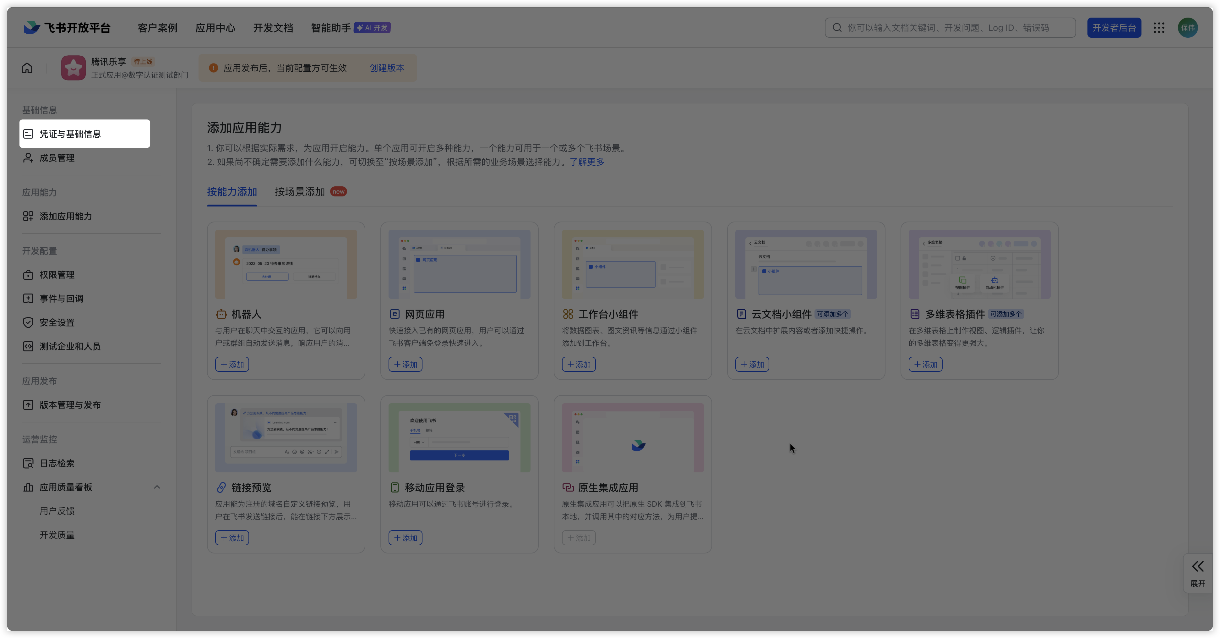The height and width of the screenshot is (638, 1220).
Task: Open 版本管理与发布 in the sidebar
Action: pyautogui.click(x=70, y=405)
